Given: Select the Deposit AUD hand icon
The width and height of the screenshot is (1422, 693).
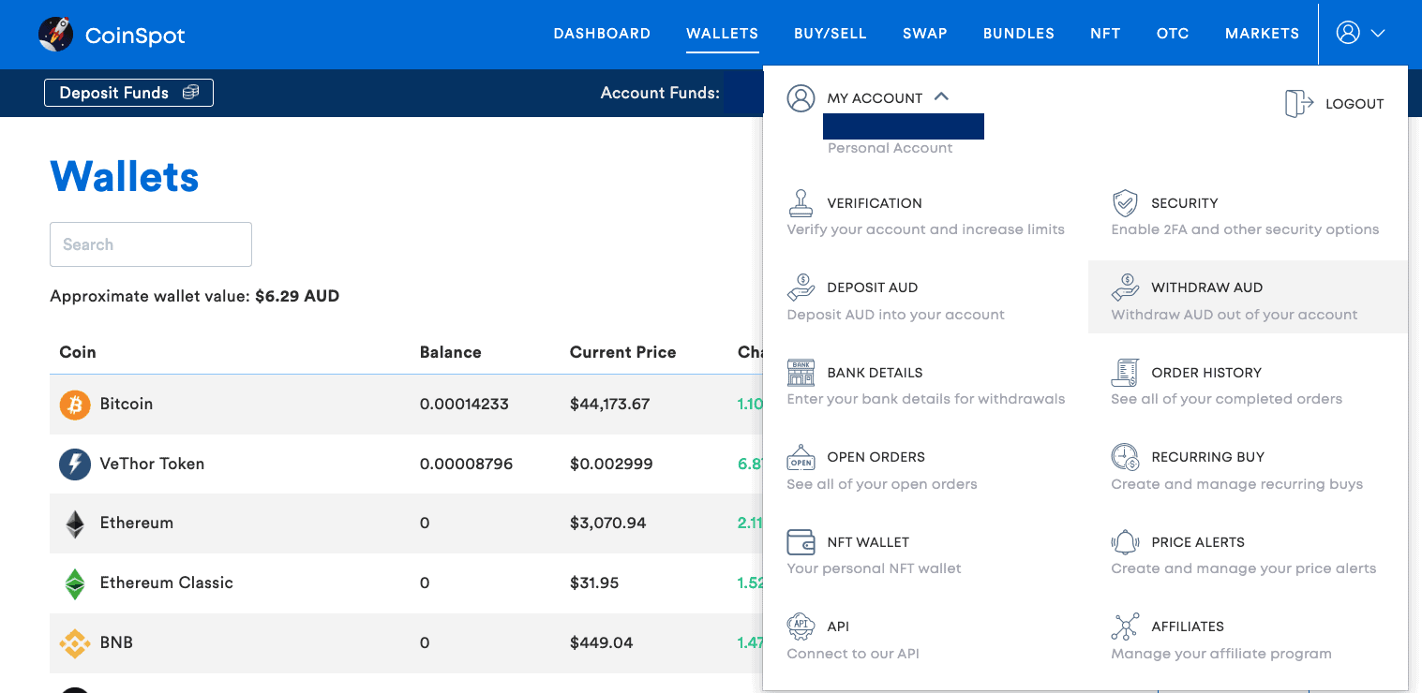Looking at the screenshot, I should [x=801, y=287].
